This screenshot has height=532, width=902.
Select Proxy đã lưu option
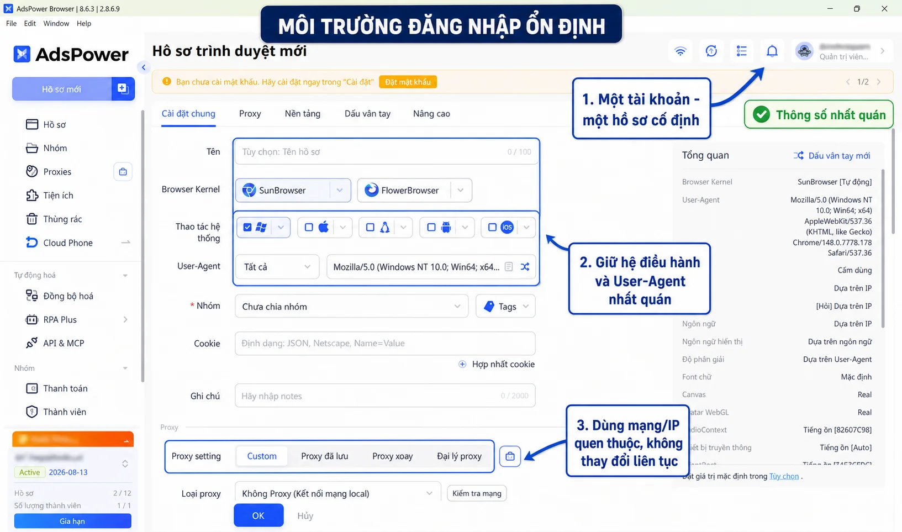click(325, 456)
